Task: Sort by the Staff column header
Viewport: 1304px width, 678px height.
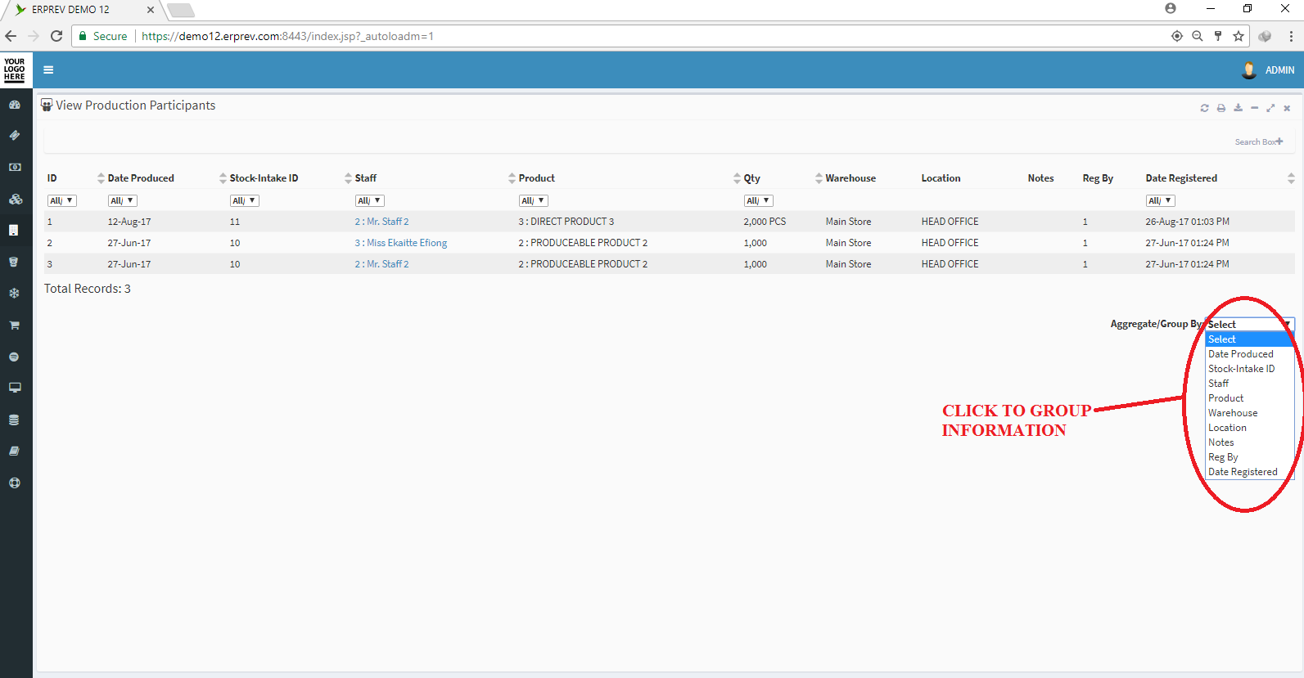Action: (x=366, y=178)
